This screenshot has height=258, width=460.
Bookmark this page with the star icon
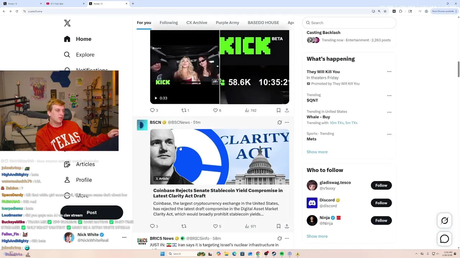[x=385, y=11]
